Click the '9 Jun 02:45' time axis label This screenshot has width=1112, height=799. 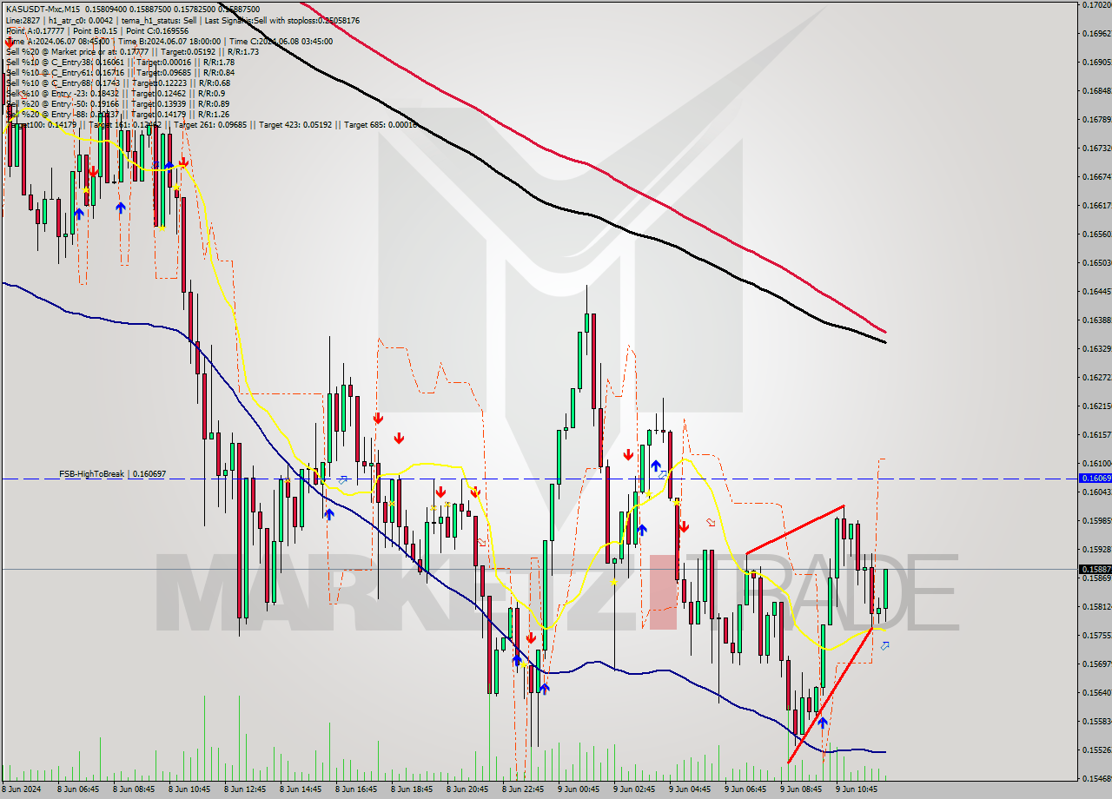634,789
